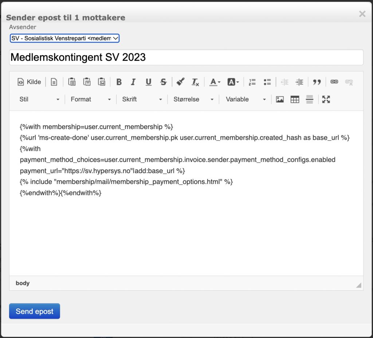Open the Stil dropdown

(x=39, y=99)
